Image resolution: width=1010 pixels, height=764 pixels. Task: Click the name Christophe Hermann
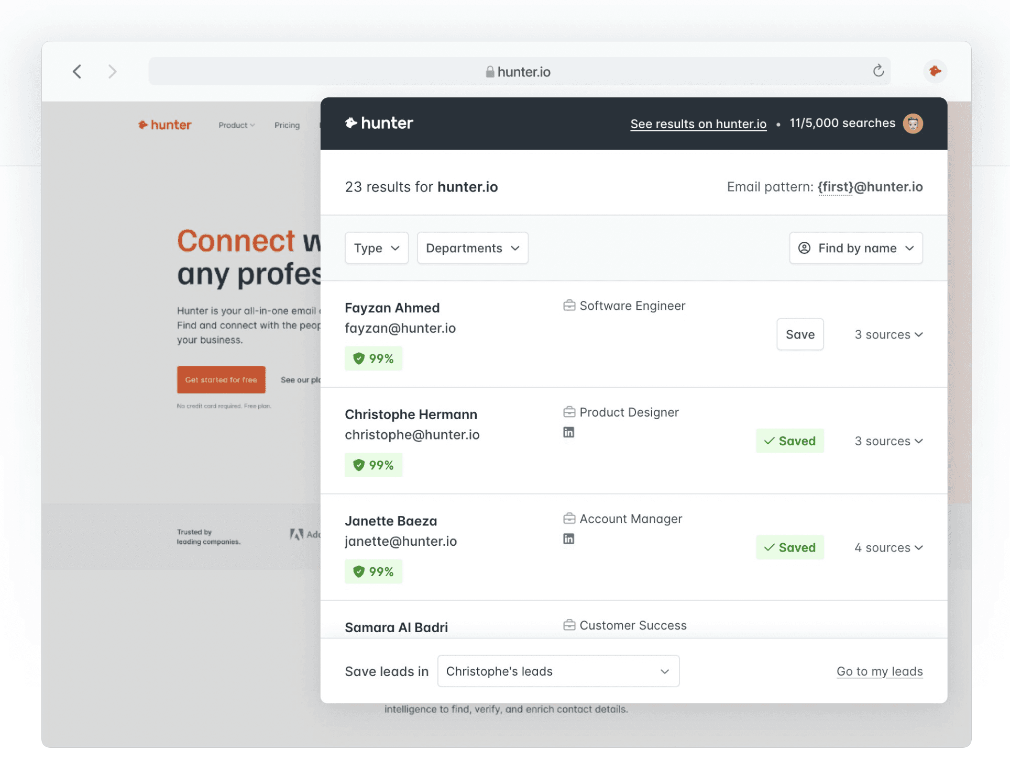[411, 414]
